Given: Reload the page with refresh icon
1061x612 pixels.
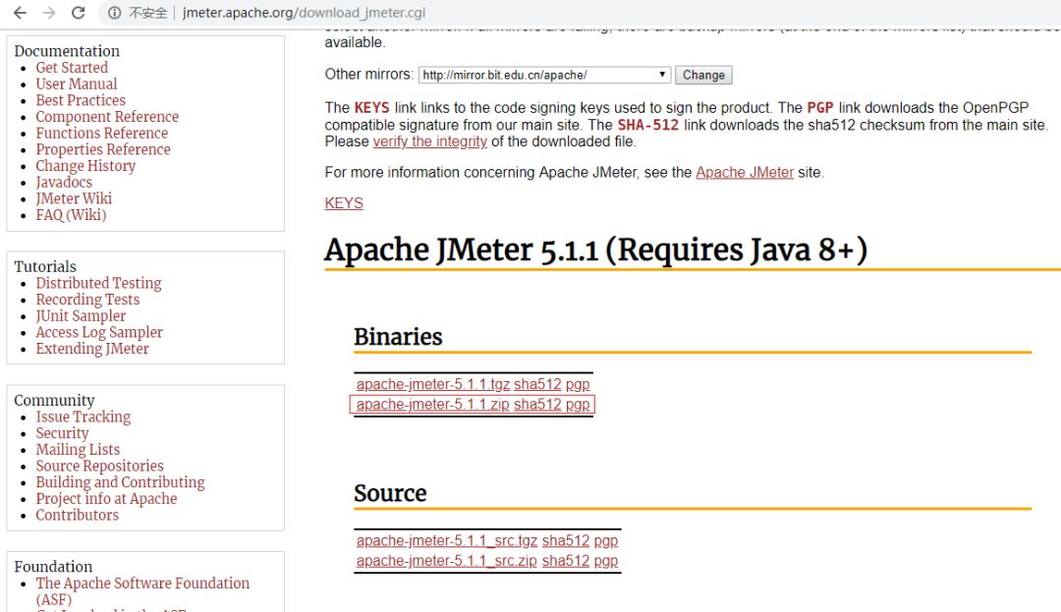Looking at the screenshot, I should 80,14.
